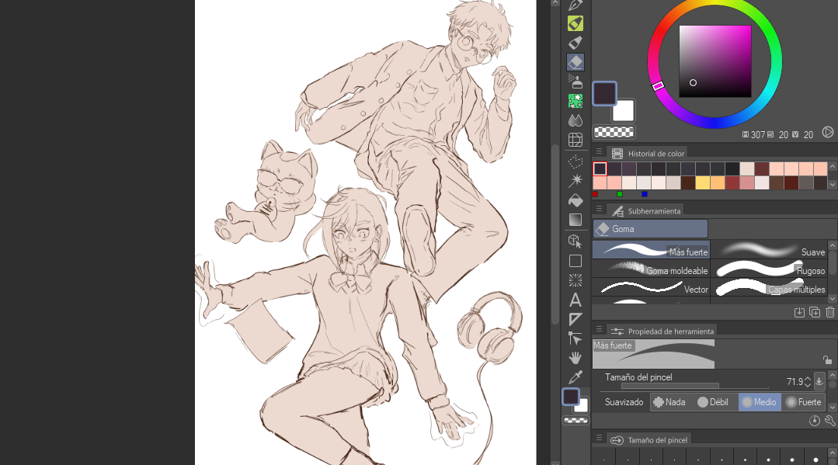This screenshot has height=465, width=838.
Task: Select the Auto select magic wand tool
Action: 575,181
